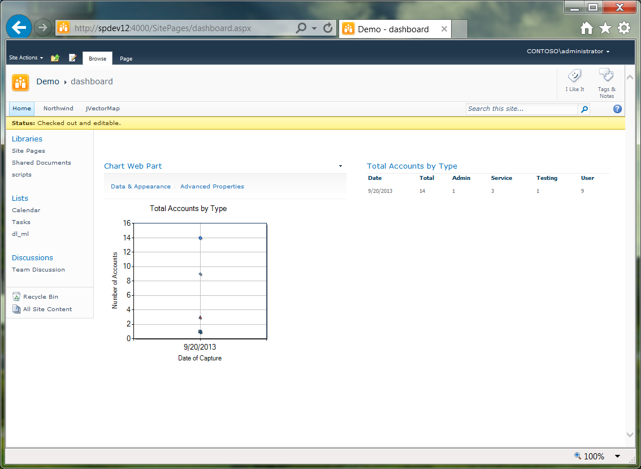Viewport: 641px width, 469px height.
Task: Open the Demo breadcrumb link
Action: [48, 81]
